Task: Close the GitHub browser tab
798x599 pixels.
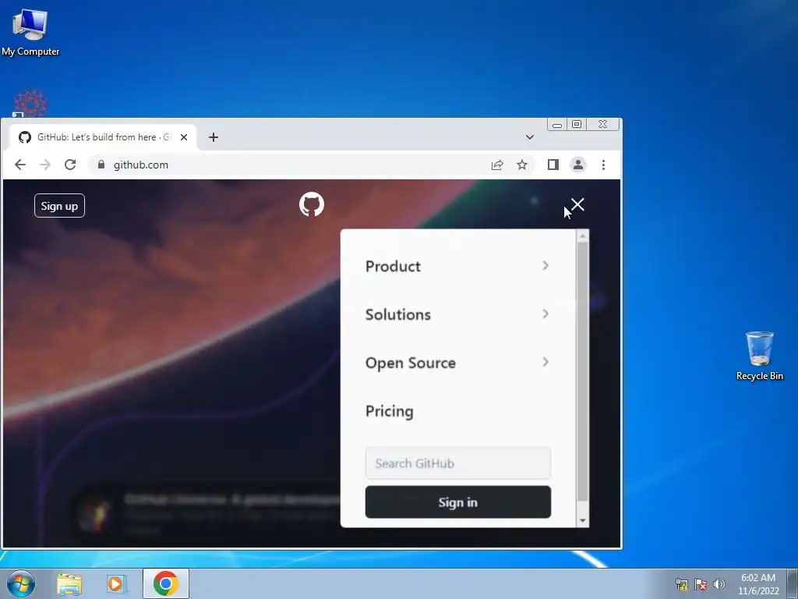Action: pyautogui.click(x=184, y=137)
